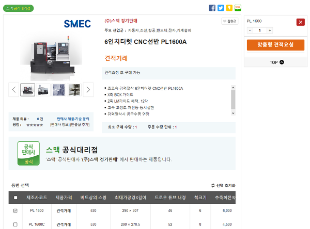
Task: Click the 6인치터렛 CNC선반 PL1600A title
Action: coord(146,42)
